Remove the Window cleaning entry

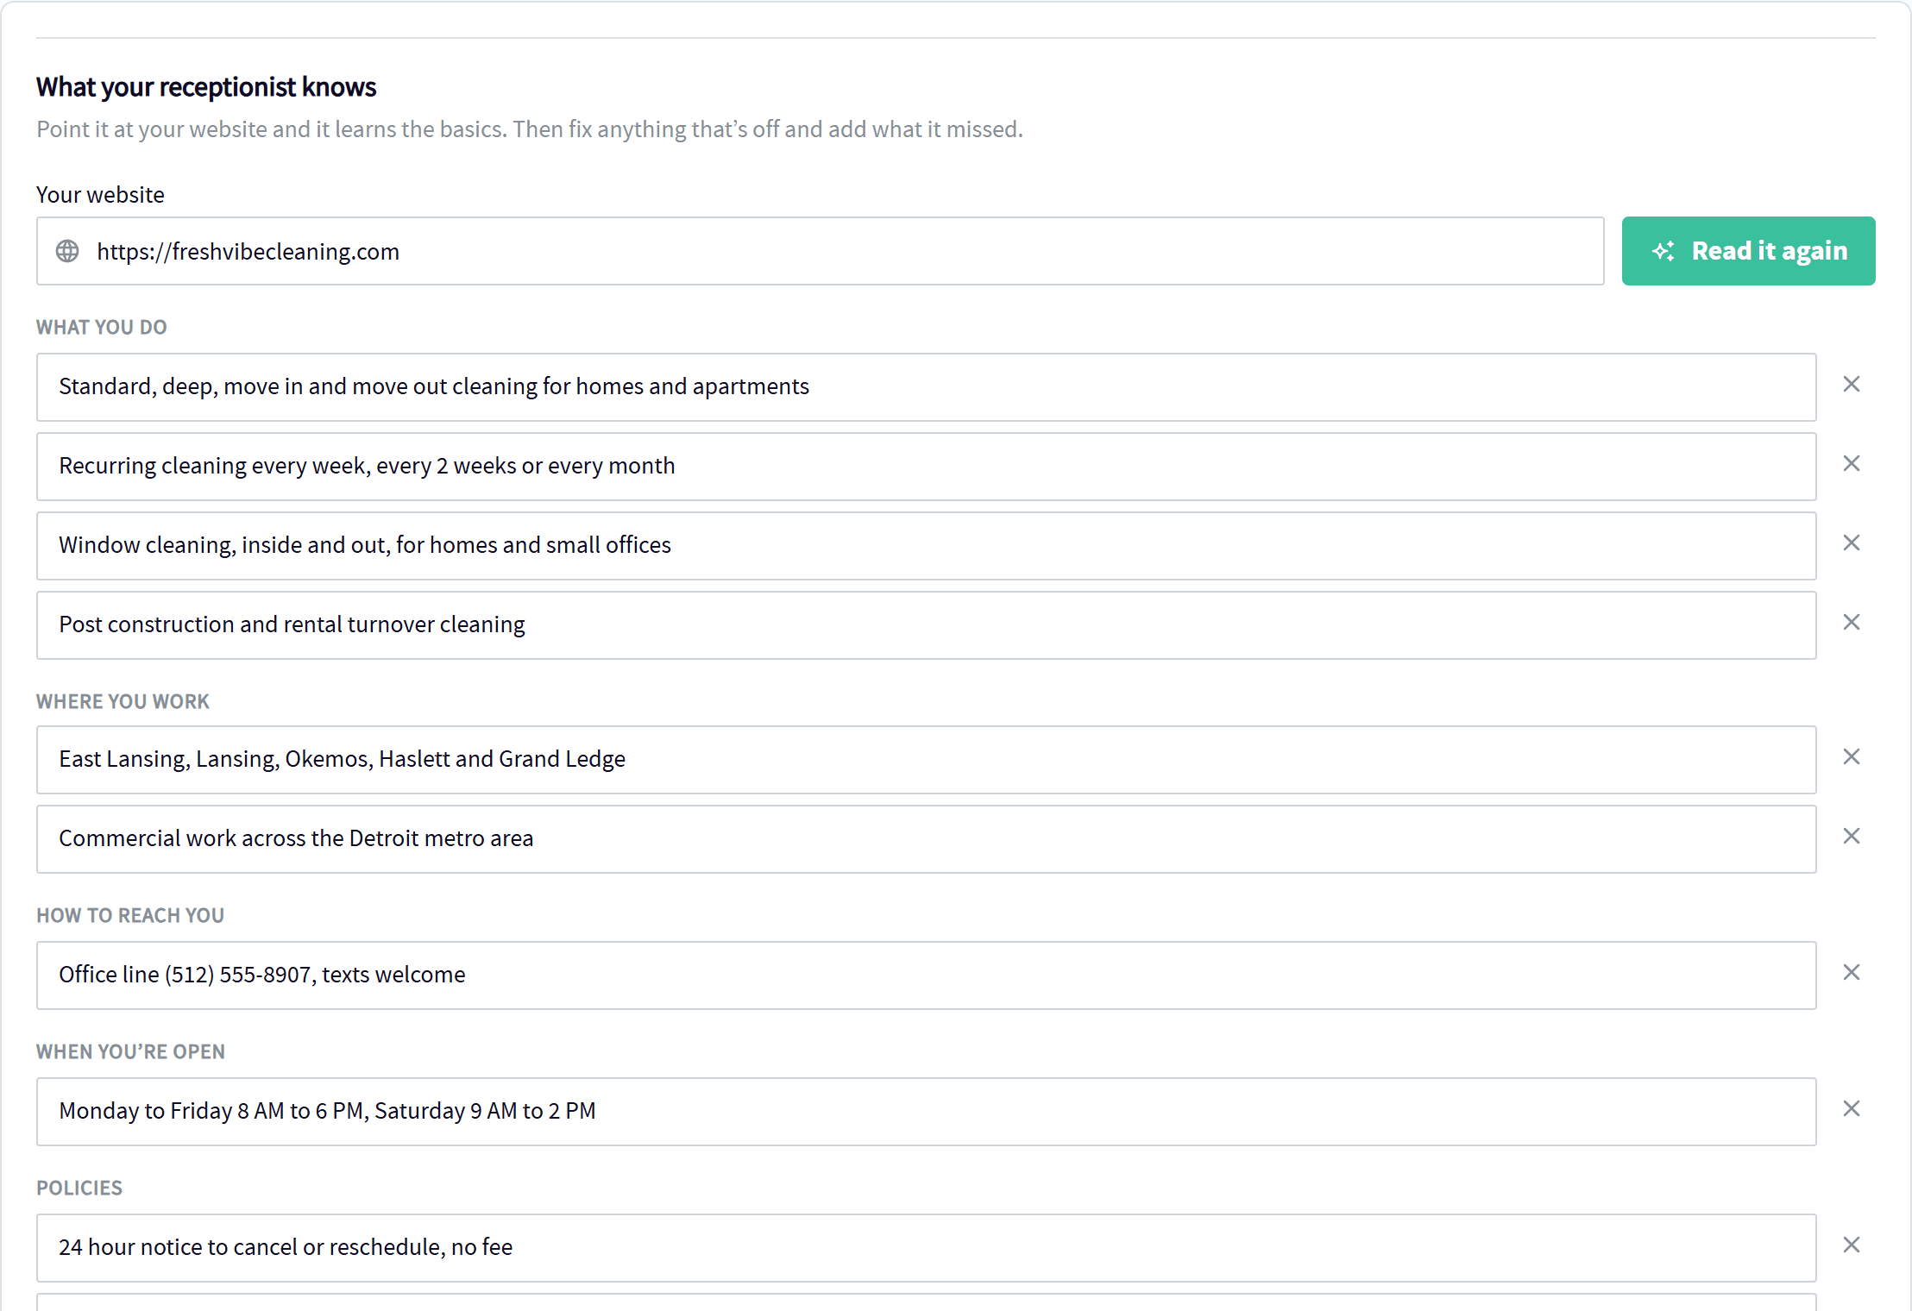tap(1851, 543)
